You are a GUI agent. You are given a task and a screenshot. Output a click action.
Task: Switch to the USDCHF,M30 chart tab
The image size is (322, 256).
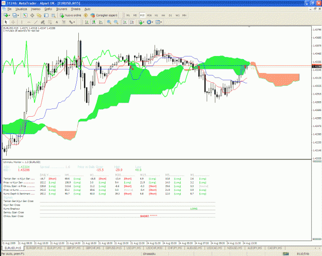pyautogui.click(x=154, y=248)
